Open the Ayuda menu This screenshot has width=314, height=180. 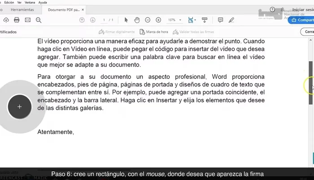(43, 2)
